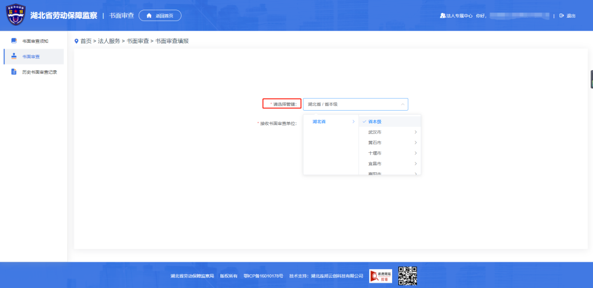
Task: Click the home icon in 返回首页 button
Action: coord(150,15)
